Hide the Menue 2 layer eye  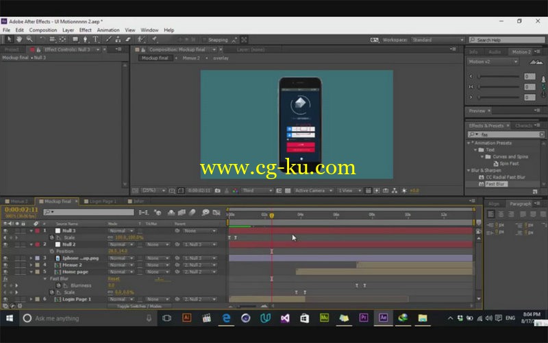[x=5, y=265]
